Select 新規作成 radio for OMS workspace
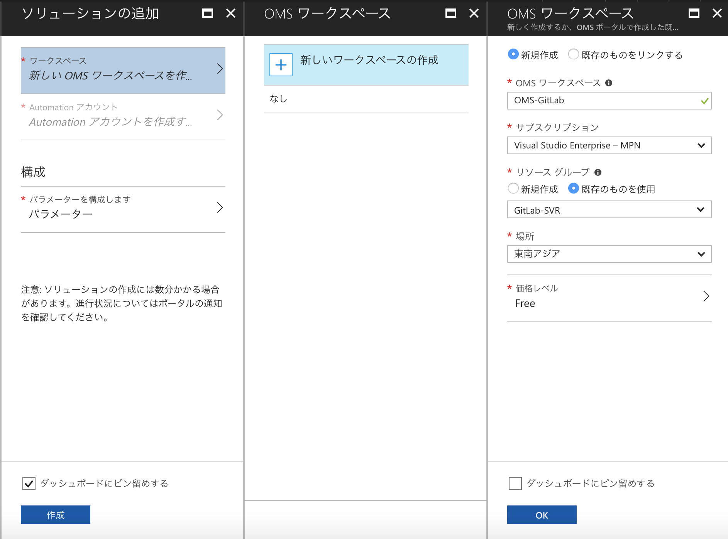 pos(513,54)
